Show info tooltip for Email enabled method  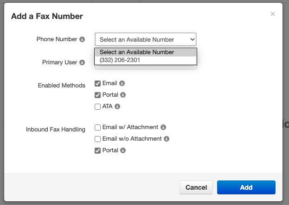[x=122, y=83]
